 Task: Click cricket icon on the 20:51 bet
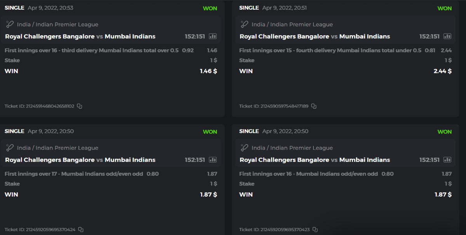[244, 24]
